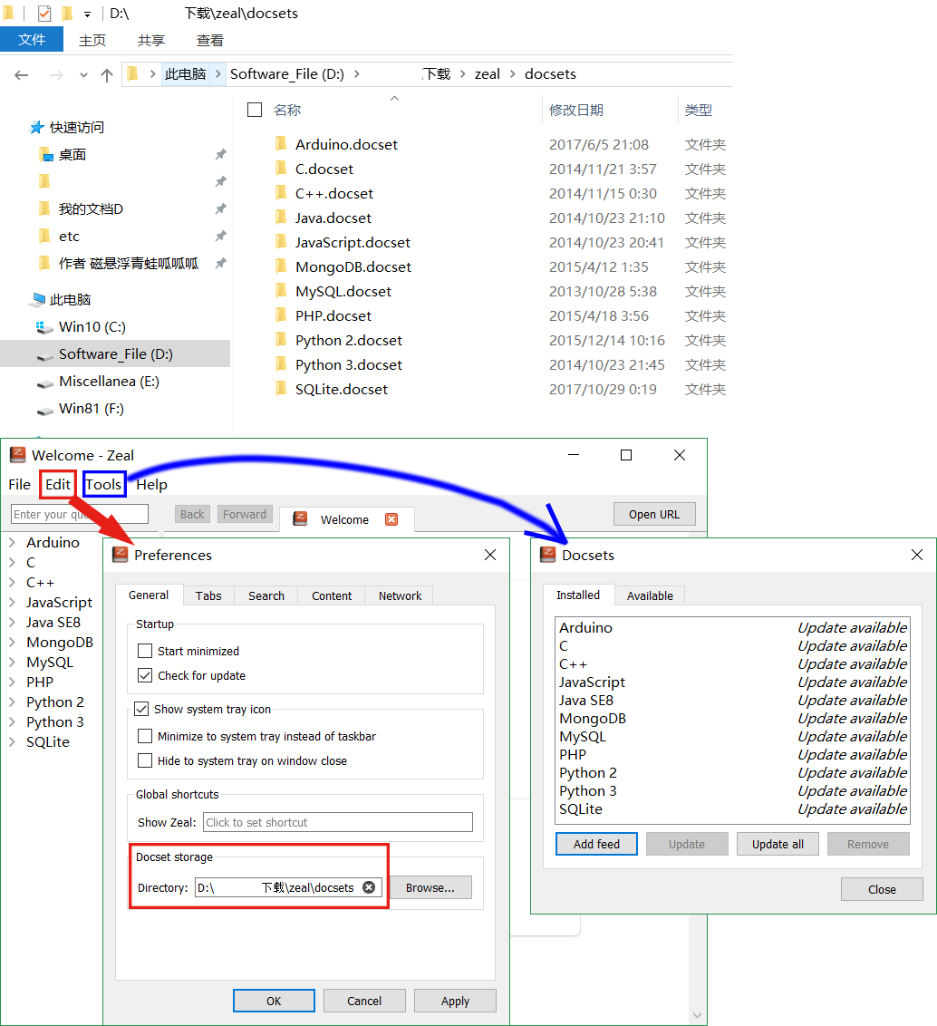Viewport: 937px width, 1026px height.
Task: Unpin 我的文档D from quick access
Action: 220,208
